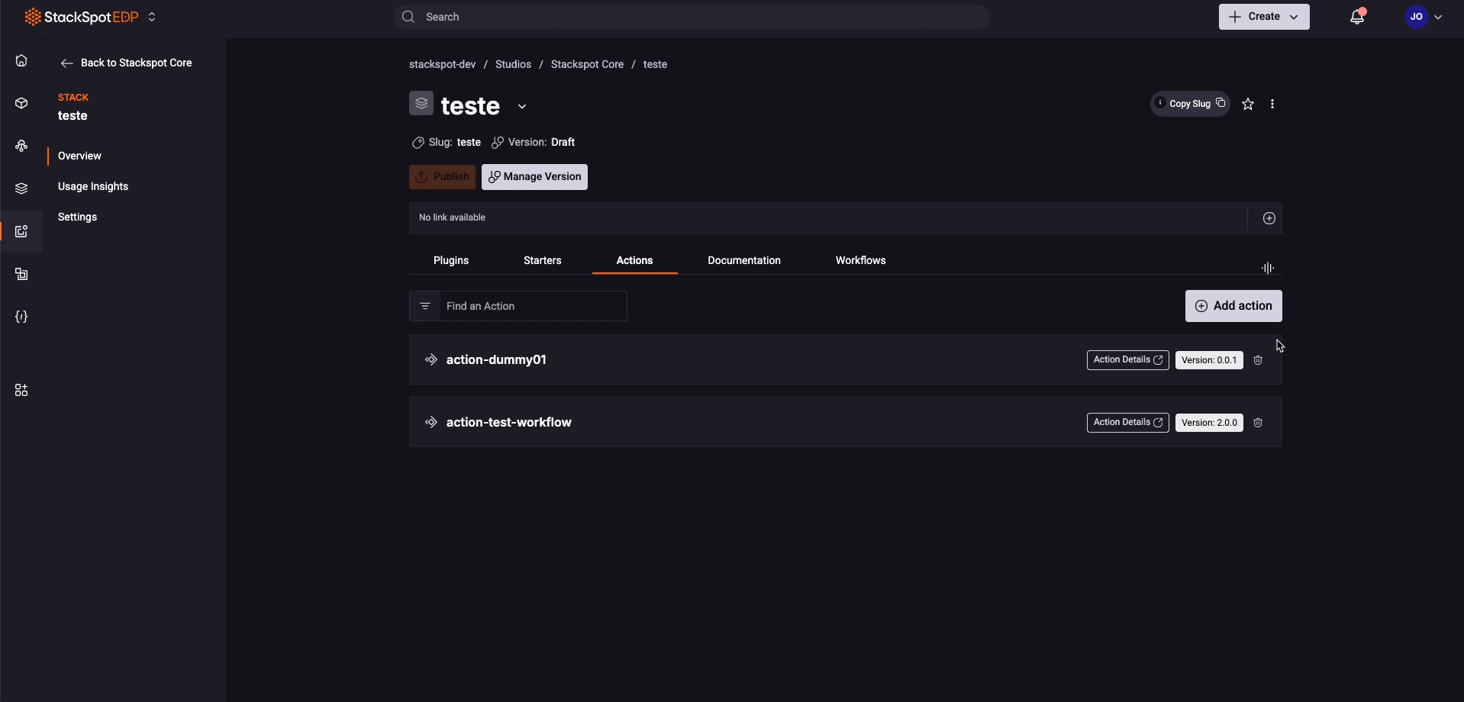
Task: Switch to the Workflows tab
Action: [x=860, y=260]
